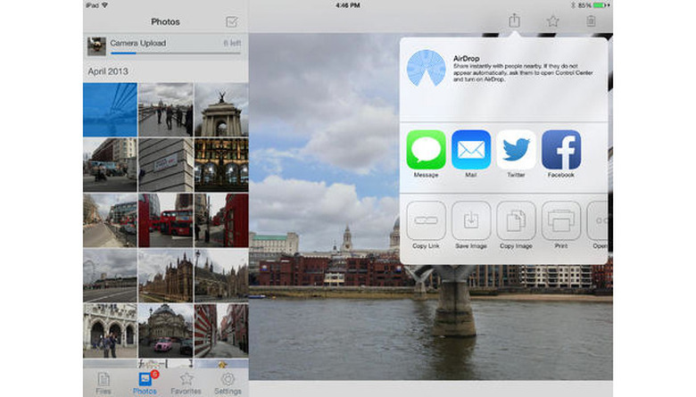Tap the April 2013 section header

(108, 71)
